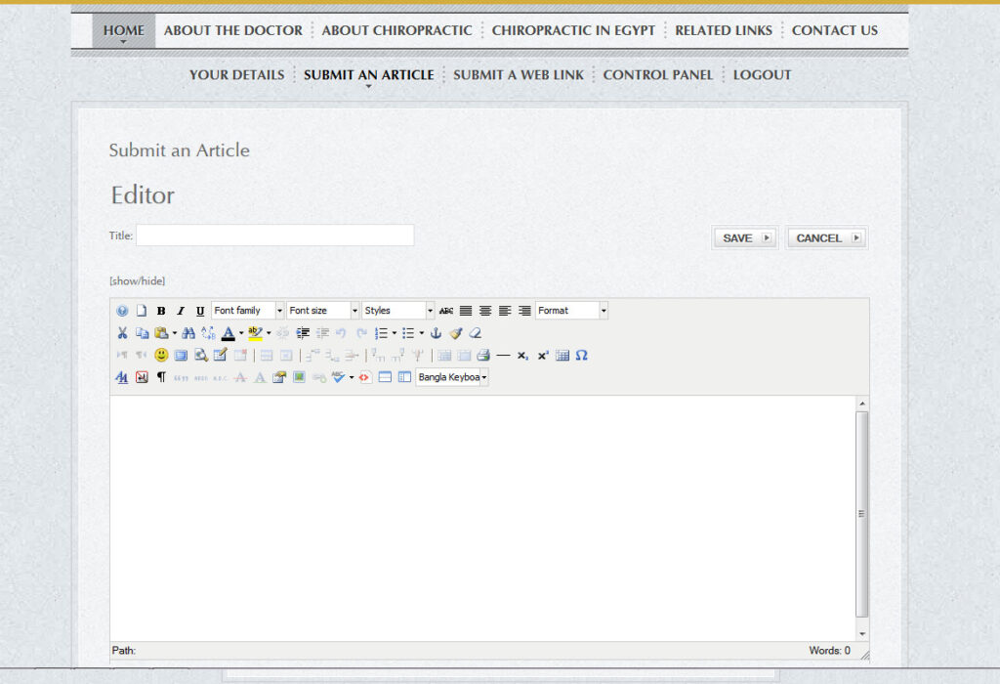Screen dimensions: 1000x684
Task: Create a new document with the blank page icon
Action: pos(142,311)
